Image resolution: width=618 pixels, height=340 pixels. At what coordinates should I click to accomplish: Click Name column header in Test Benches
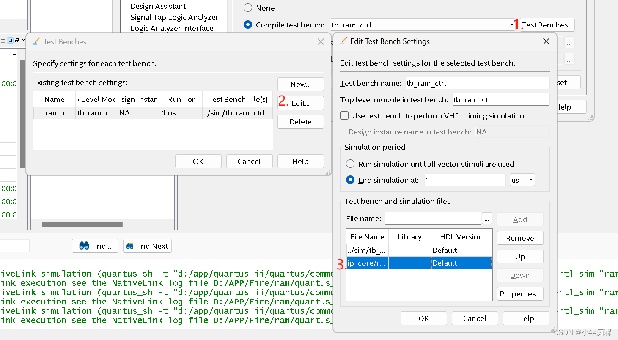coord(55,99)
